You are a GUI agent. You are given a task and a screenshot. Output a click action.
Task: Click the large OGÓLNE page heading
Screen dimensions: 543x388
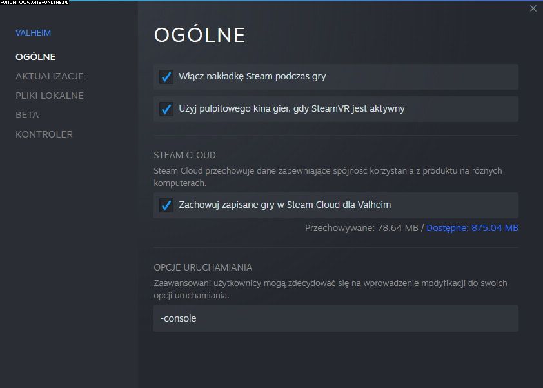pos(199,35)
